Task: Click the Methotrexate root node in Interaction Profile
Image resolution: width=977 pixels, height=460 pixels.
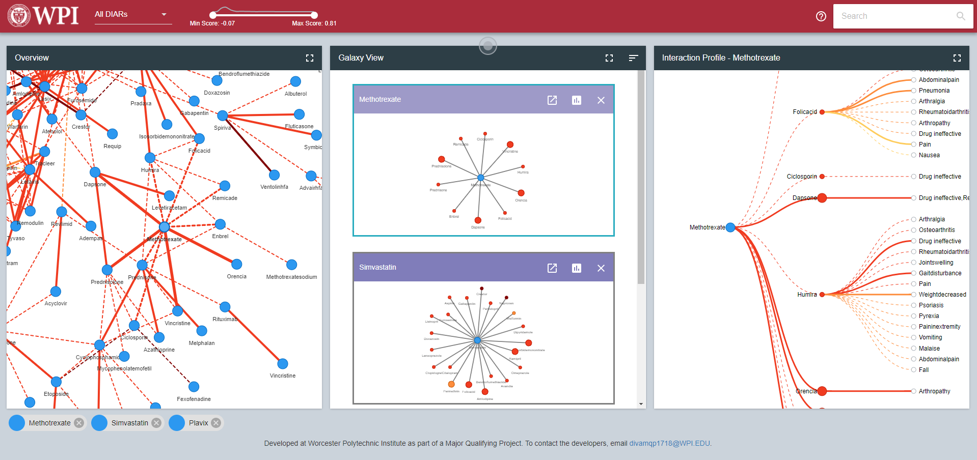Action: [x=730, y=227]
